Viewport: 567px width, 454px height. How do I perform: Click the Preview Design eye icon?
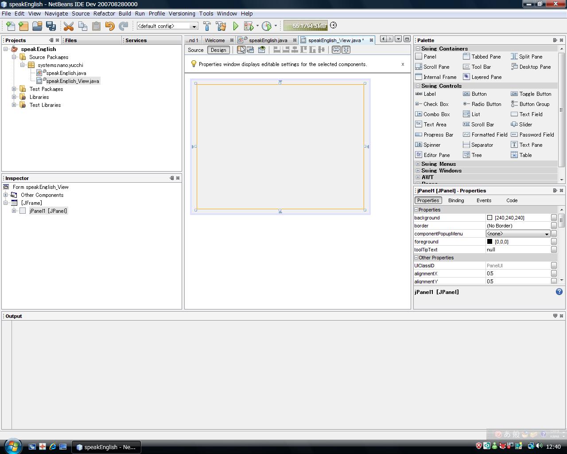pyautogui.click(x=262, y=50)
